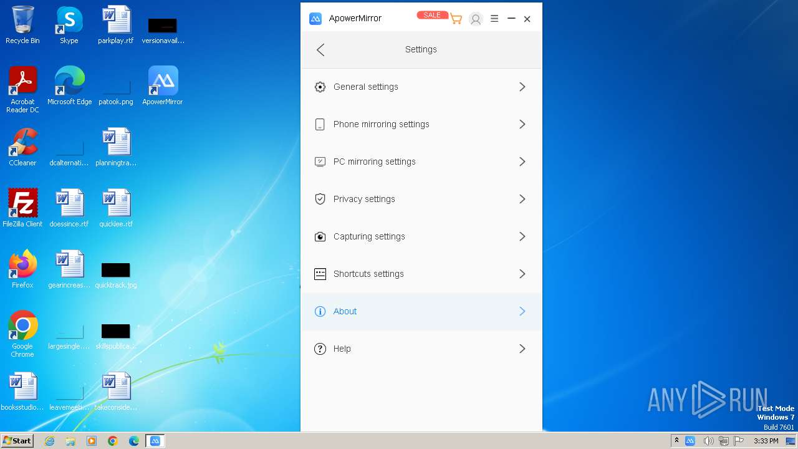798x449 pixels.
Task: Click ApowerMirror icon in system tray
Action: tap(690, 441)
